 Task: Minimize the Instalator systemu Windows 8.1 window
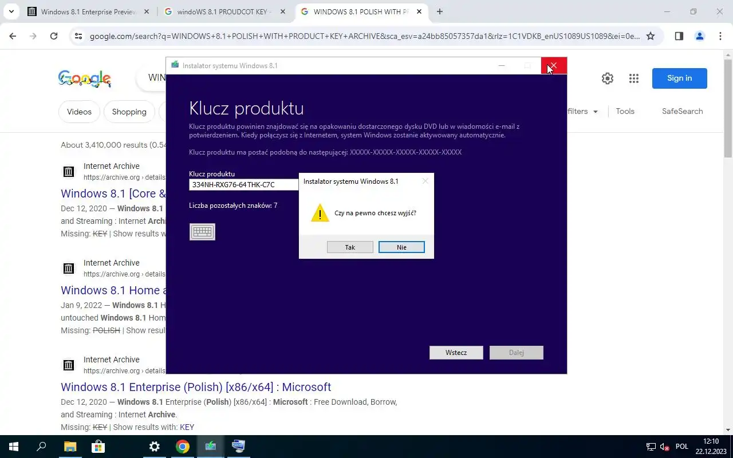point(502,66)
